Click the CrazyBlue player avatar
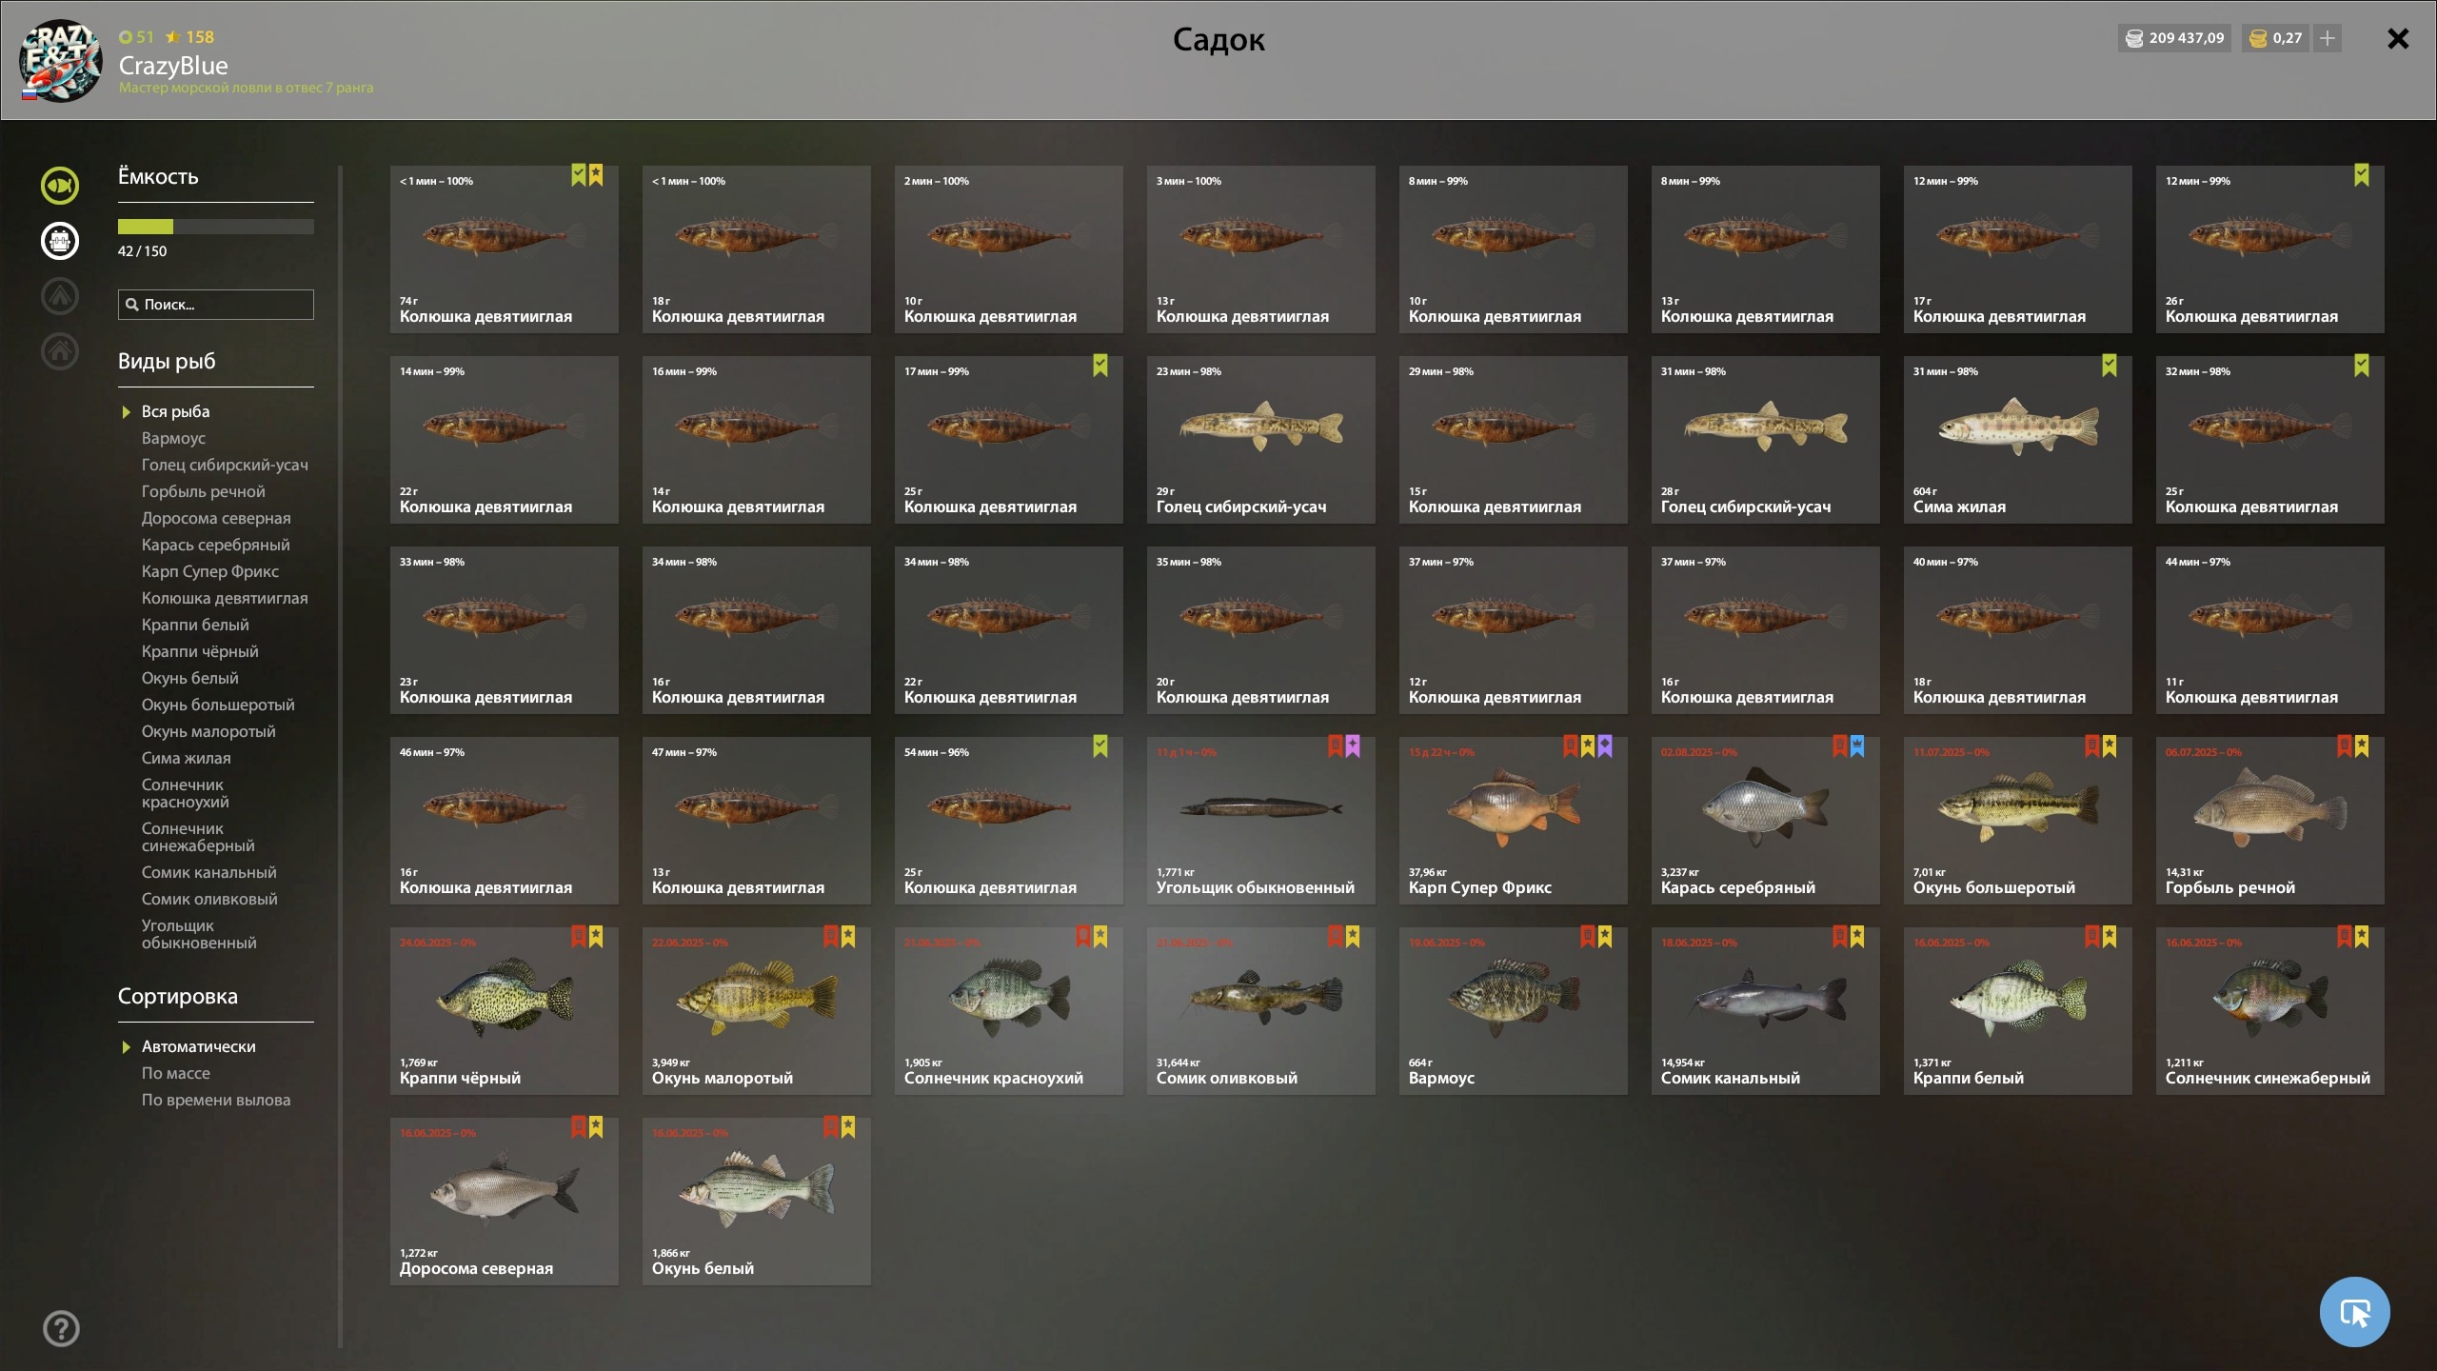Image resolution: width=2437 pixels, height=1371 pixels. click(x=61, y=60)
